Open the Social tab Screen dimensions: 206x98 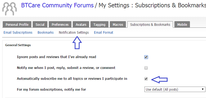tap(40, 25)
